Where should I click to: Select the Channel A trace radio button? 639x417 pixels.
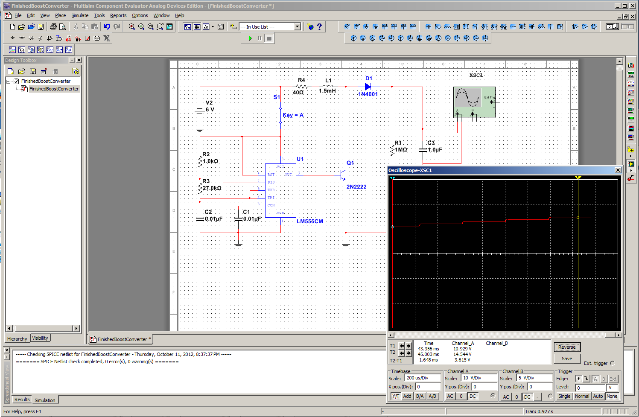[x=493, y=396]
